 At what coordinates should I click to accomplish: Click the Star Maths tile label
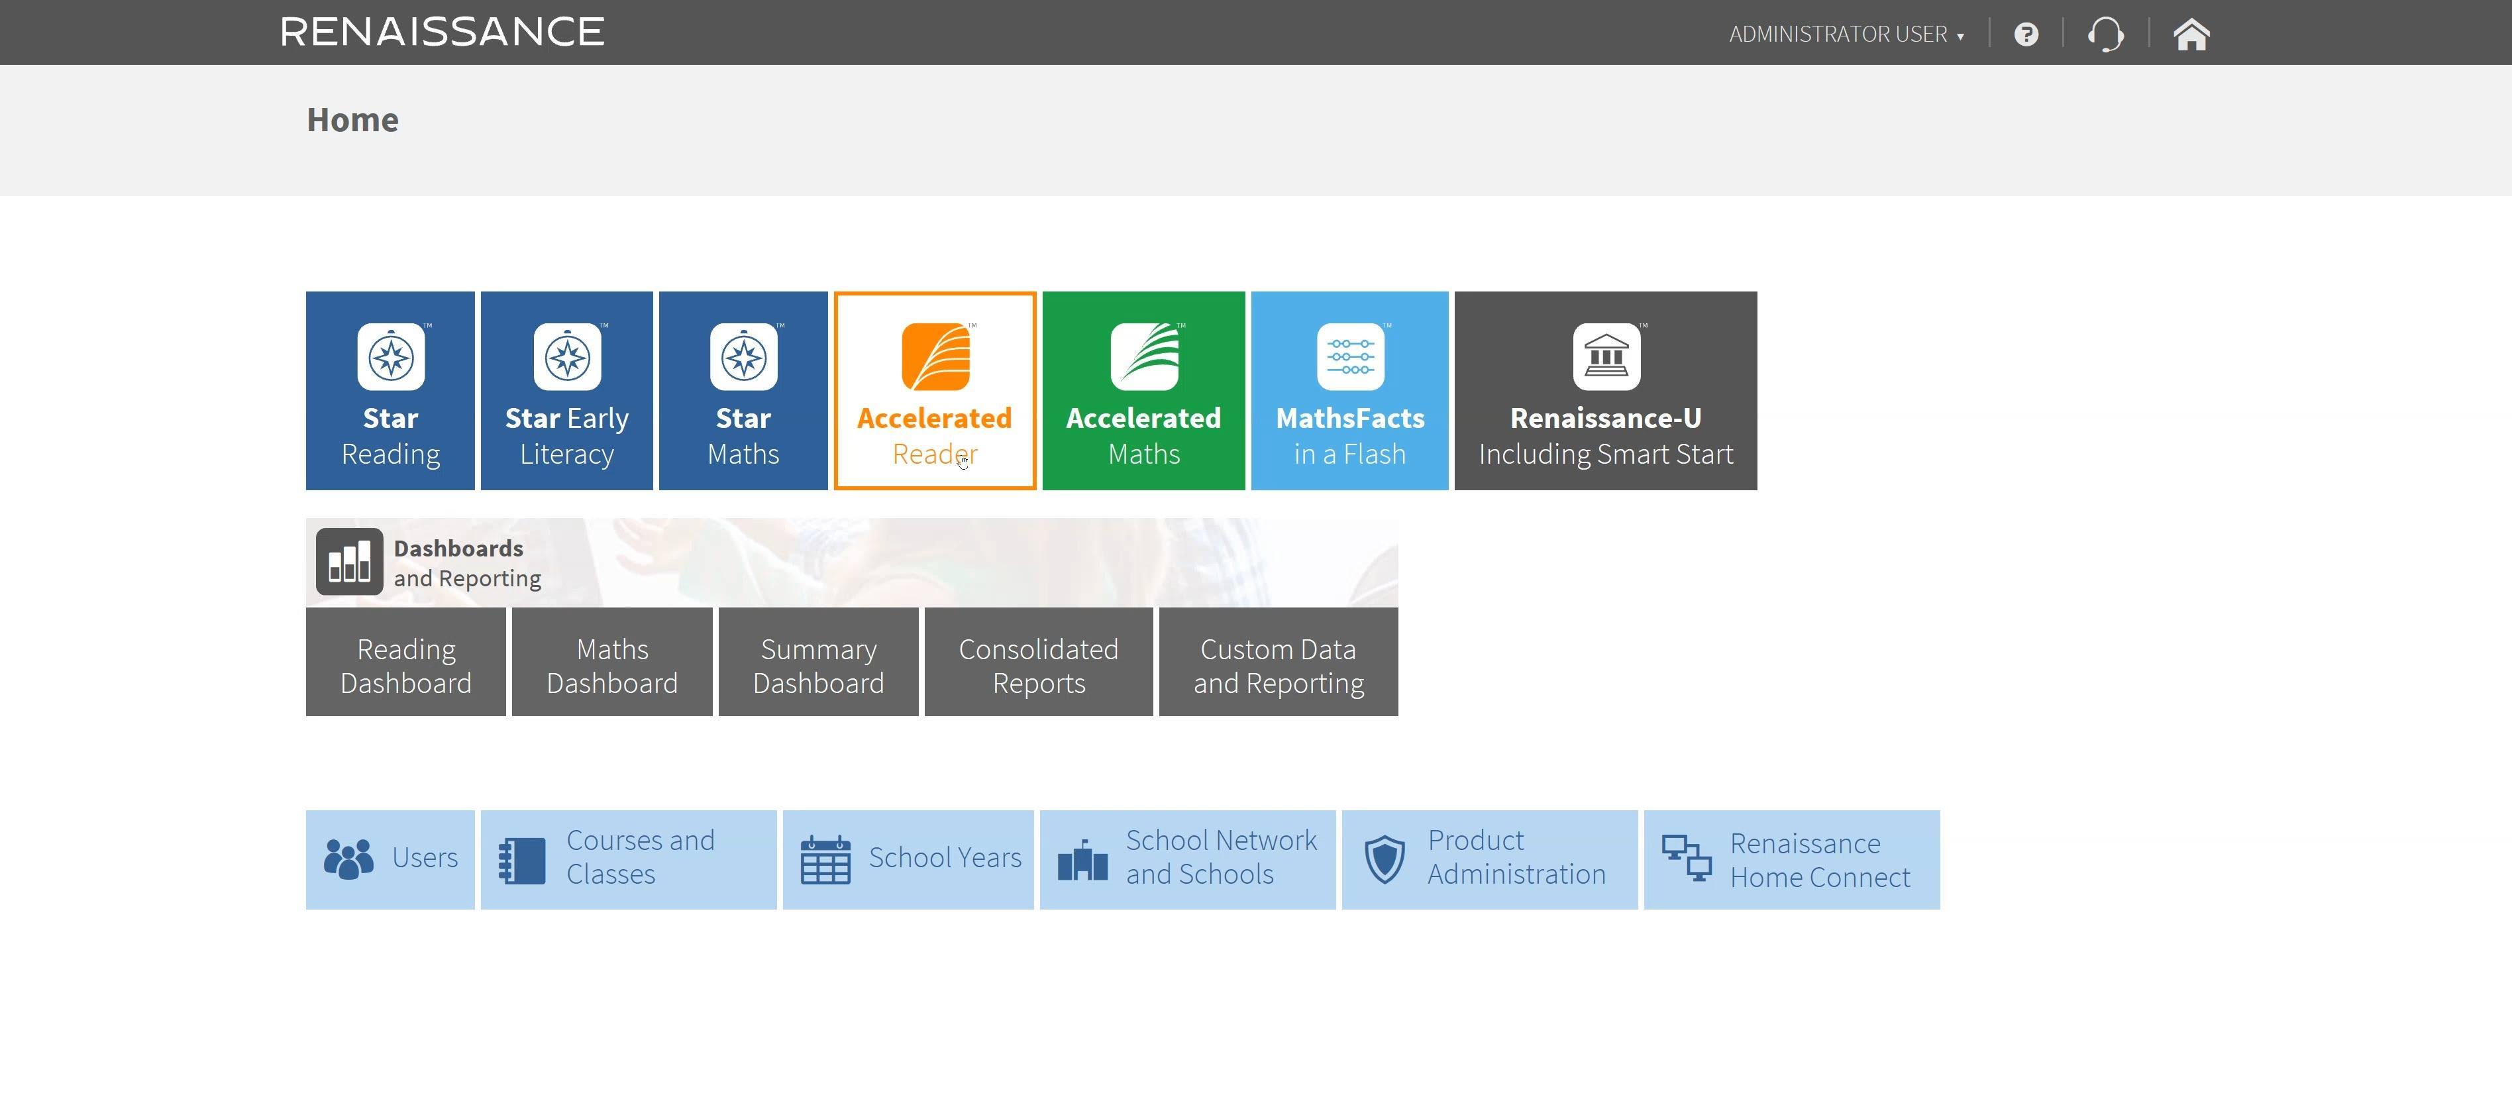click(x=744, y=436)
